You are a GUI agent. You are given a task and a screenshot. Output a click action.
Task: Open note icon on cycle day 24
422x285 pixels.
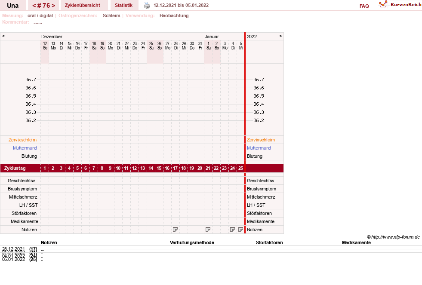[233, 230]
